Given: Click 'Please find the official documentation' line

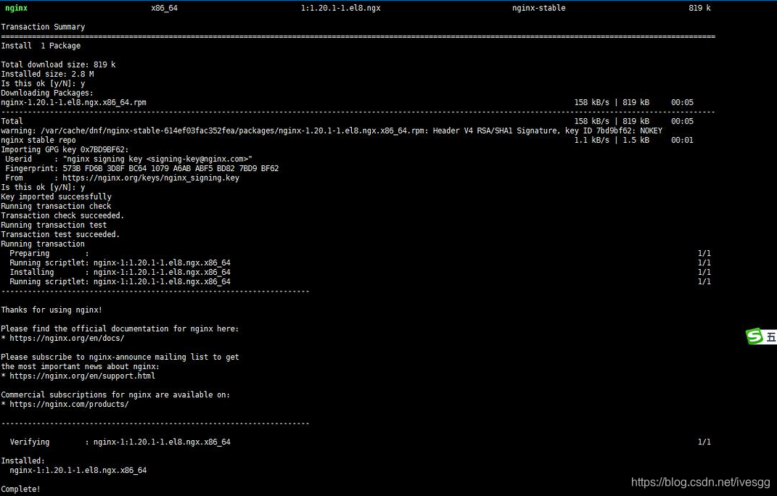Looking at the screenshot, I should pyautogui.click(x=120, y=328).
